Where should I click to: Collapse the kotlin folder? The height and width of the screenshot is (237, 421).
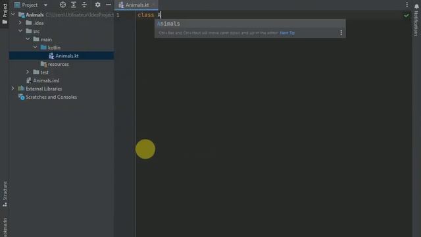coord(35,47)
